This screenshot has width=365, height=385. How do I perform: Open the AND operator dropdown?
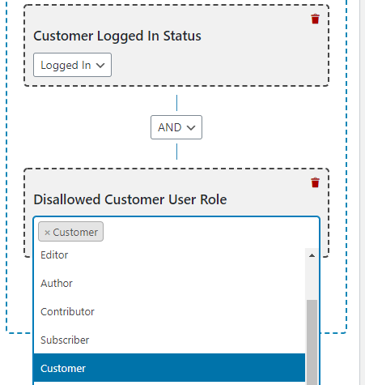pyautogui.click(x=176, y=127)
